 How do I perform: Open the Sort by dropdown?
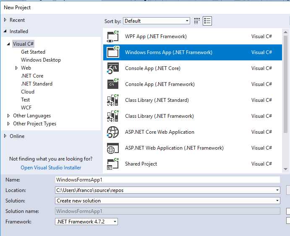pyautogui.click(x=157, y=21)
